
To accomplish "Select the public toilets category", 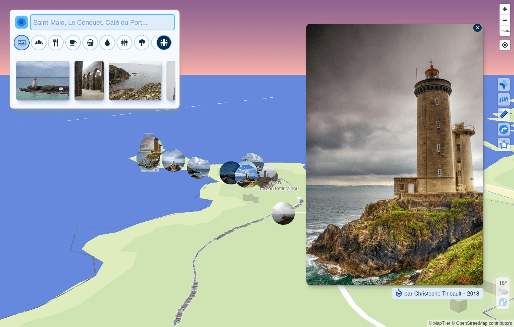I will 124,43.
